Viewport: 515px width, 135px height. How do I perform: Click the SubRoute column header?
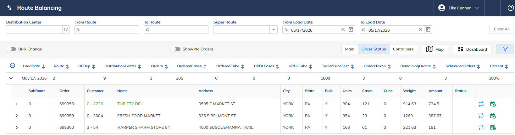(x=37, y=91)
